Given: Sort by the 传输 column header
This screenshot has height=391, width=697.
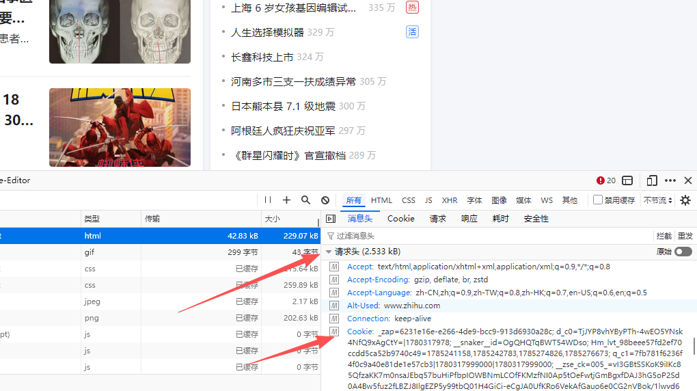Looking at the screenshot, I should point(202,219).
